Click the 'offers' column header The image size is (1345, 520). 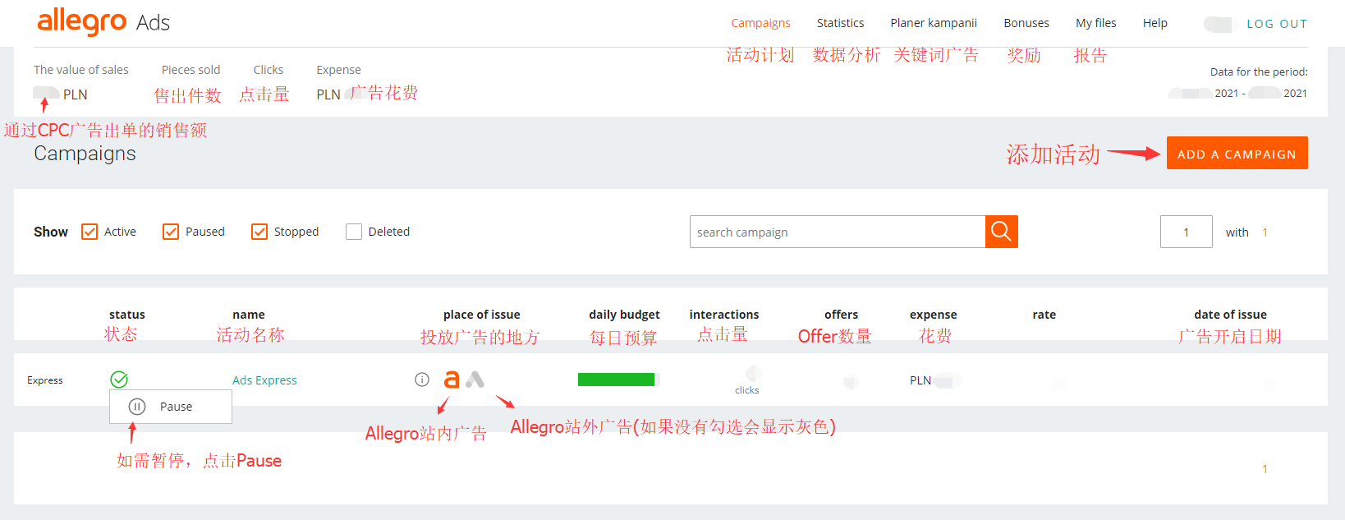coord(841,315)
